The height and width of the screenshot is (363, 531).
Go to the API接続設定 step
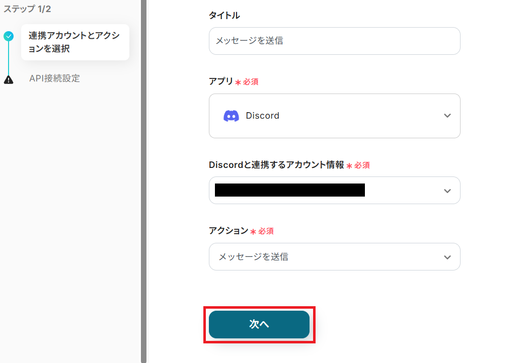(54, 78)
